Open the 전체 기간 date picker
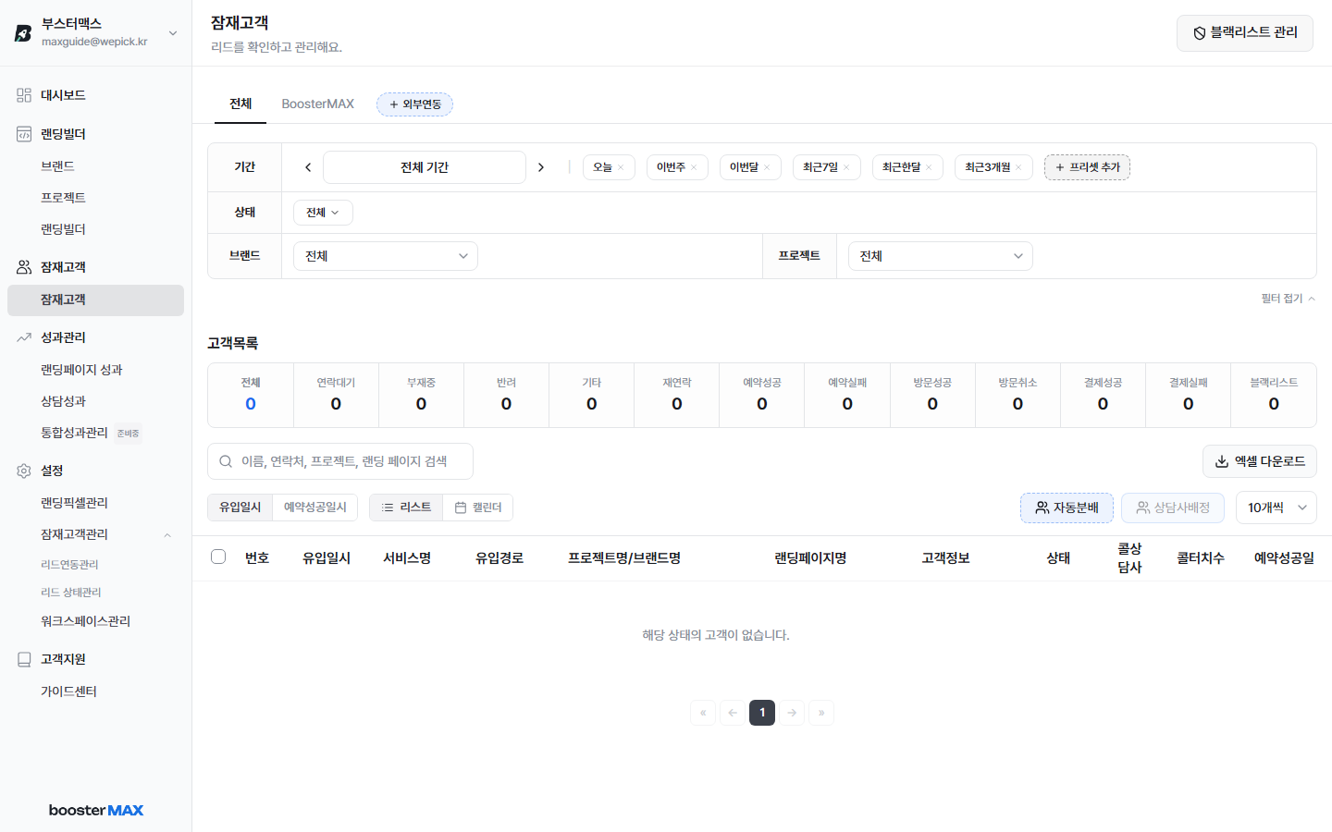This screenshot has height=832, width=1332. tap(425, 167)
